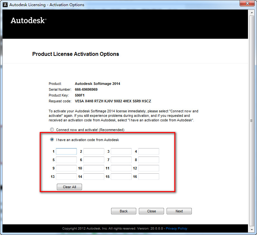
Task: Open the Privacy Policy link
Action: click(x=177, y=228)
